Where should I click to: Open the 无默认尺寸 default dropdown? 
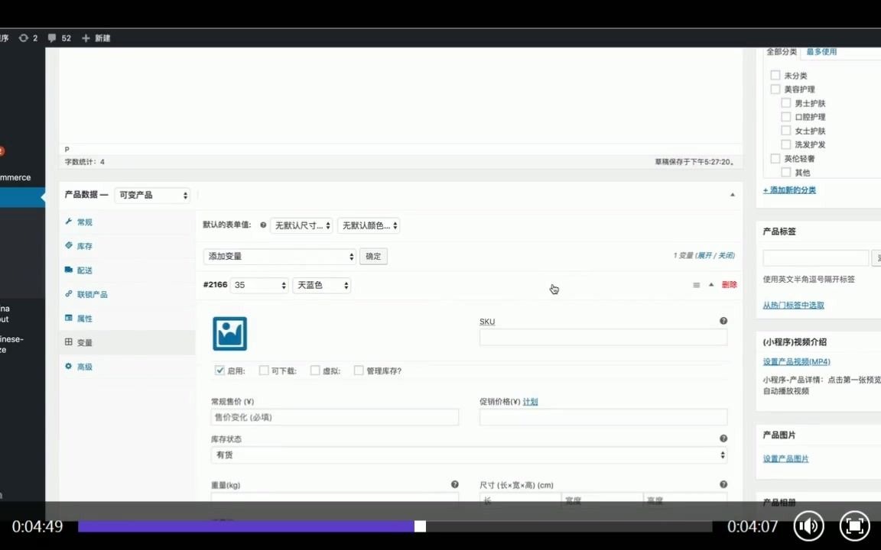coord(302,225)
